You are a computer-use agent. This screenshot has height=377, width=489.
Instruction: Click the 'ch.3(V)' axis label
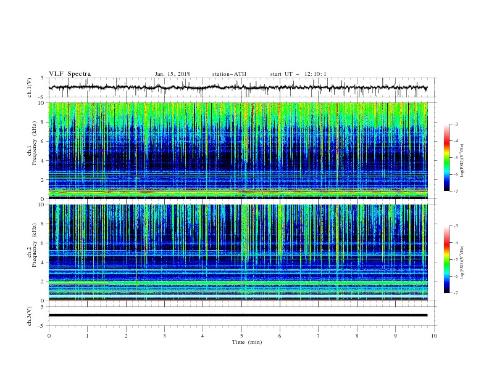coord(30,316)
